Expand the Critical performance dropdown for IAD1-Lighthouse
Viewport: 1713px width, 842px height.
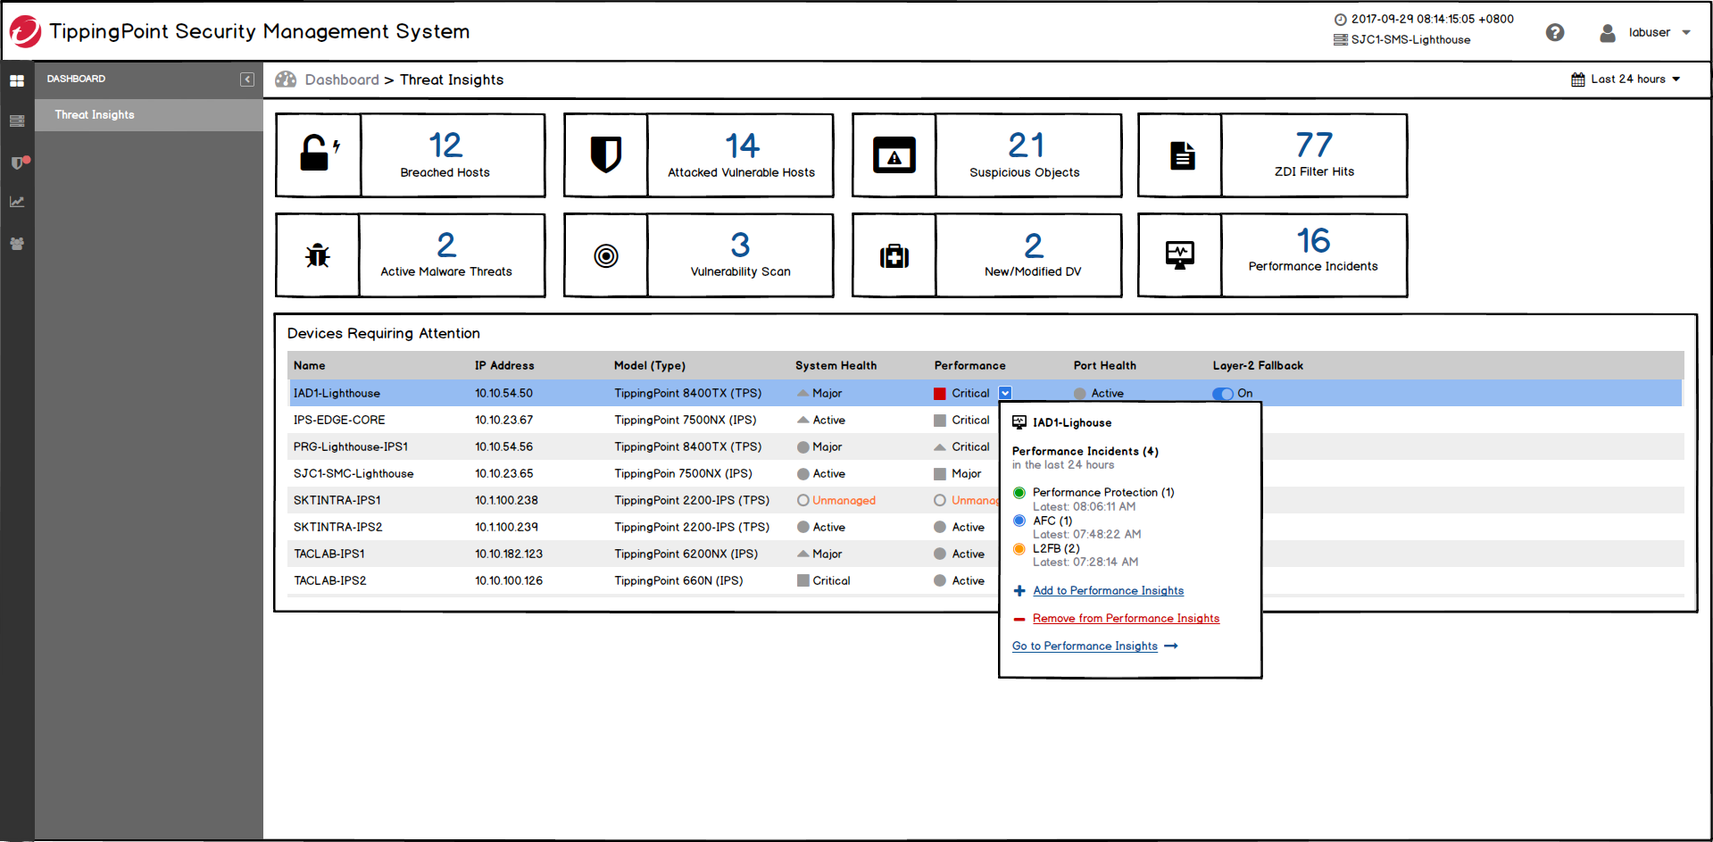pyautogui.click(x=1005, y=393)
